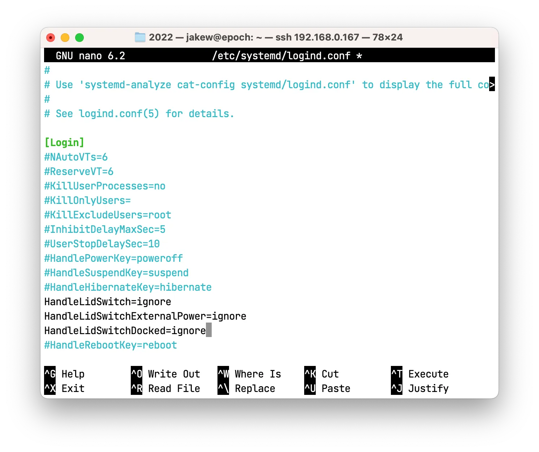Click the HandleLidSwitchDocked=ignore line
This screenshot has height=452, width=539.
point(125,331)
